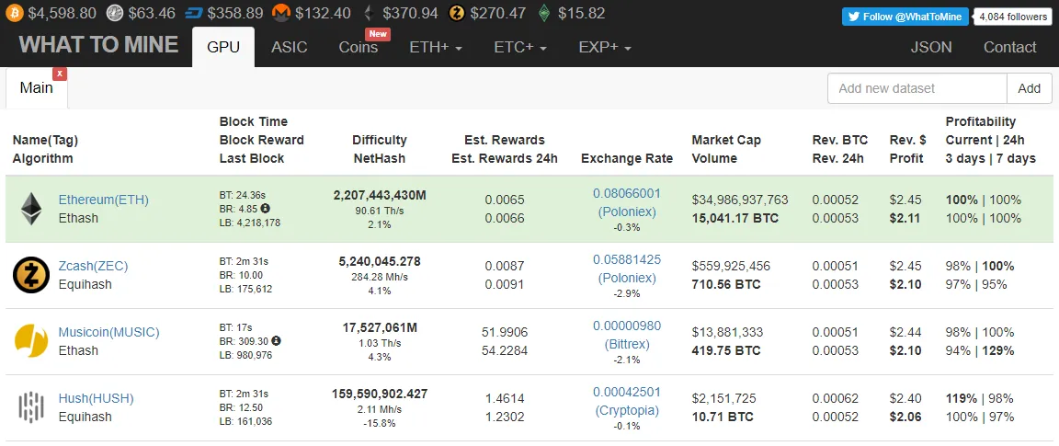Open Zcash exchange rate 0.05881425 link
This screenshot has width=1059, height=446.
coord(627,269)
